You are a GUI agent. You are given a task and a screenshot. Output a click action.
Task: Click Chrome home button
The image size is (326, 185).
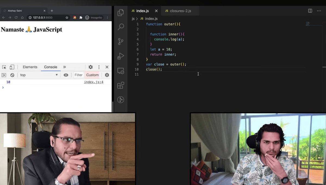click(22, 18)
